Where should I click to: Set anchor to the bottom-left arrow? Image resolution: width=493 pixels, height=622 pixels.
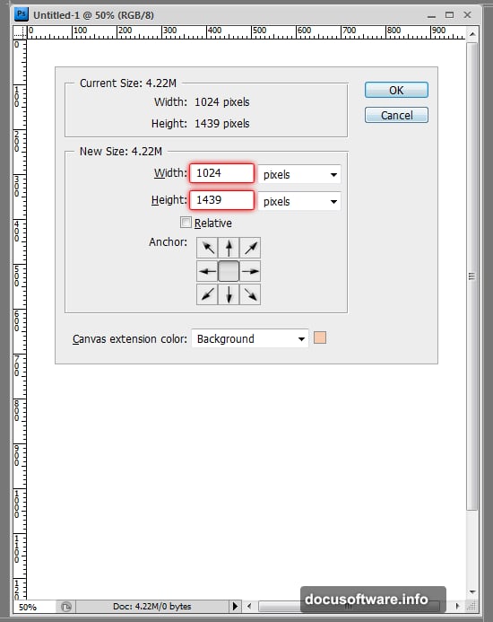(207, 294)
